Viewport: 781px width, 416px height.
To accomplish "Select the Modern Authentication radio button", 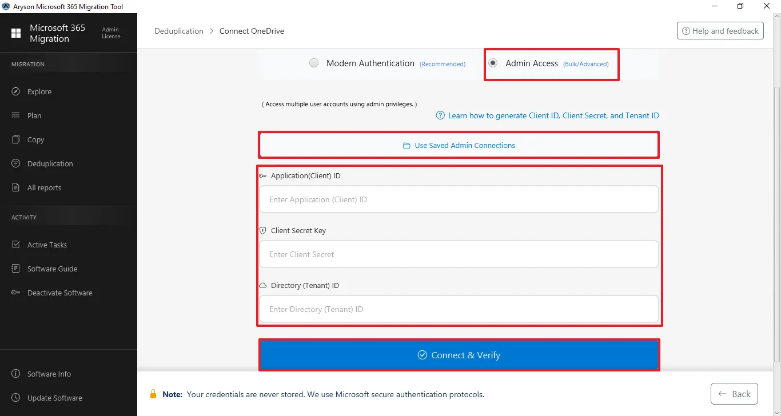I will click(x=314, y=63).
